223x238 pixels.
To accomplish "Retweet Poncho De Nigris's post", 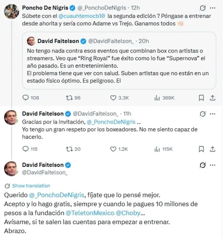I will pyautogui.click(x=69, y=98).
